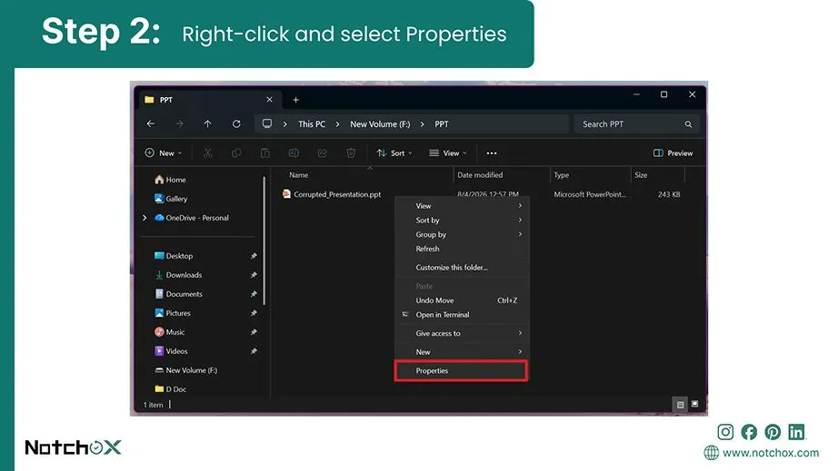Switch to details view in status bar

click(x=681, y=405)
